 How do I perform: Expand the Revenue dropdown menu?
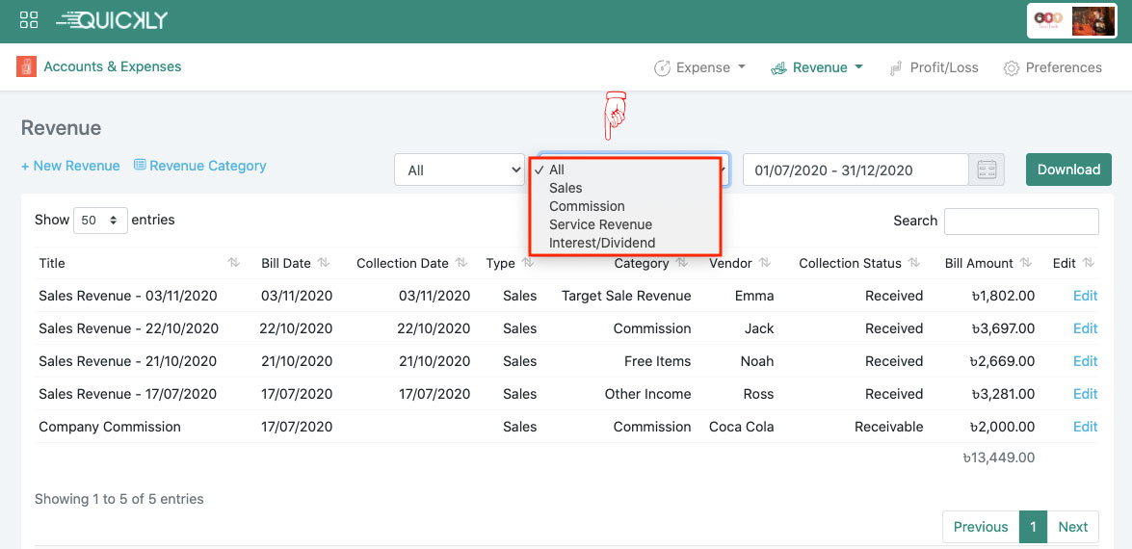817,67
